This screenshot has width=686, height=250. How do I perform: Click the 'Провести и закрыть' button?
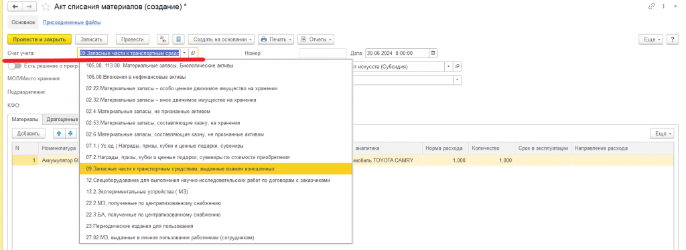click(40, 39)
